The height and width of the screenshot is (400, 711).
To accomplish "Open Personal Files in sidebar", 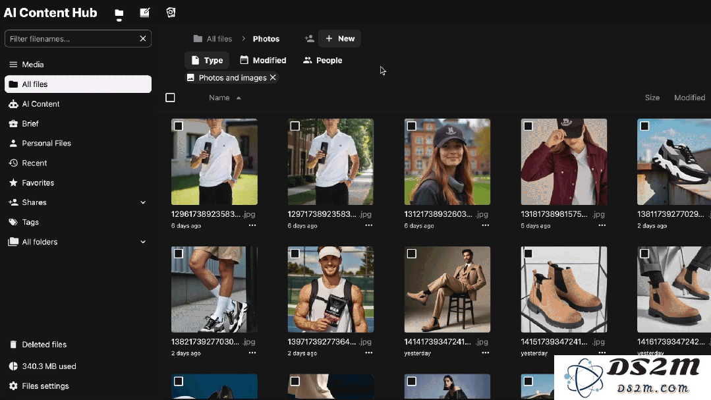I will [78, 143].
